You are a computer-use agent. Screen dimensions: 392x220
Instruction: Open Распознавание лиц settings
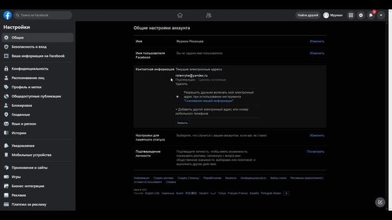38,78
